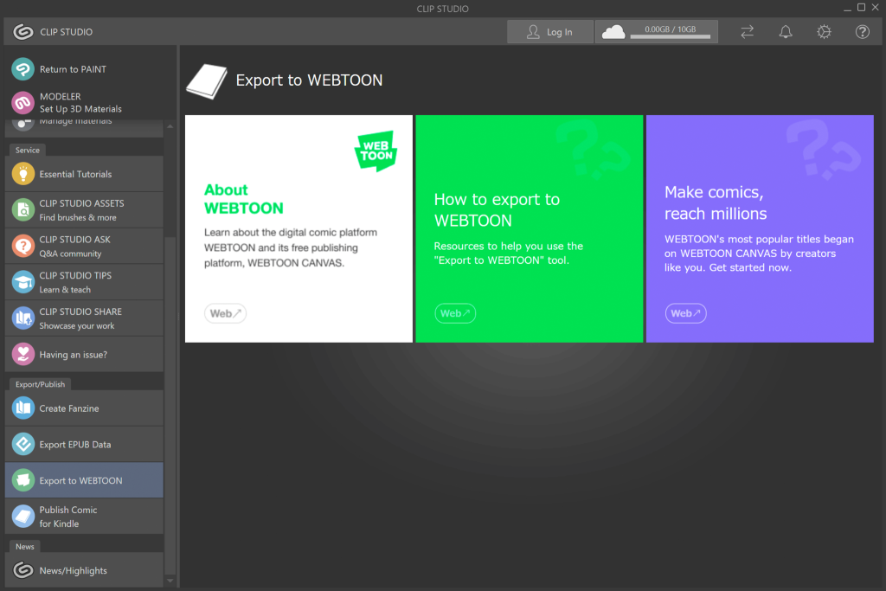
Task: Click the CLIP STUDIO ASK question icon
Action: tap(23, 247)
